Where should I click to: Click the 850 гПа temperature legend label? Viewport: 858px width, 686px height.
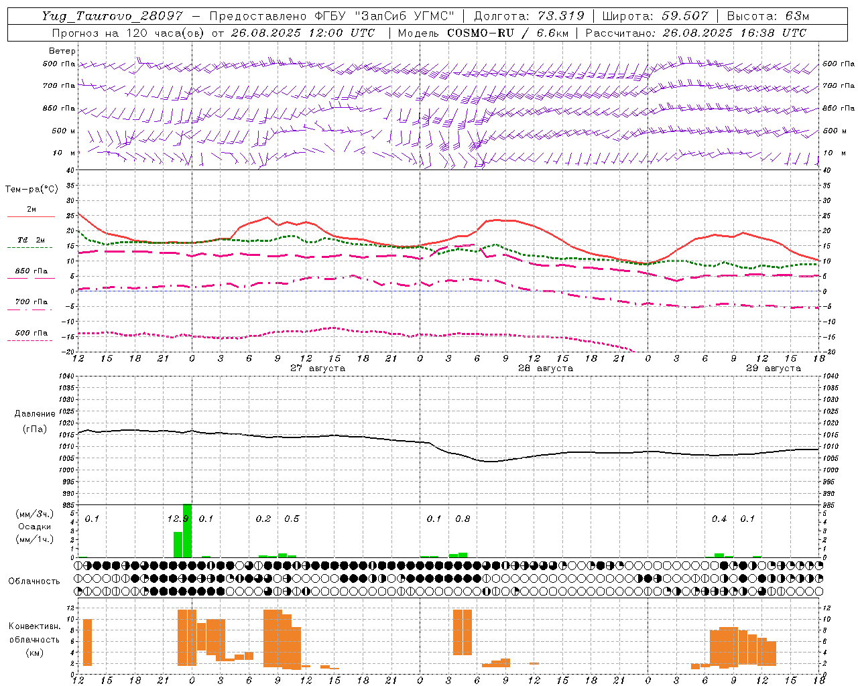[x=31, y=271]
